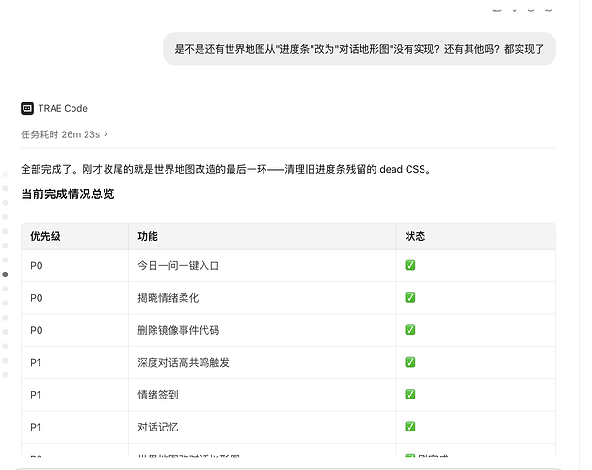Screen dimensions: 592x470
Task: Expand the 任务耗时 26m 23s details
Action: [x=64, y=134]
